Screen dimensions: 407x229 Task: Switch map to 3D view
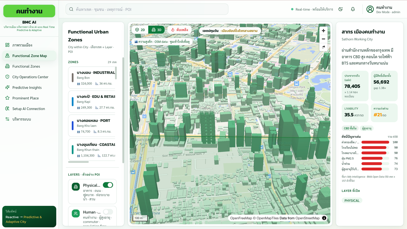click(x=156, y=30)
